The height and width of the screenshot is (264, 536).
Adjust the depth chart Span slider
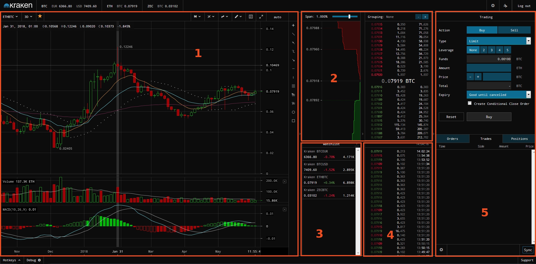tap(349, 16)
